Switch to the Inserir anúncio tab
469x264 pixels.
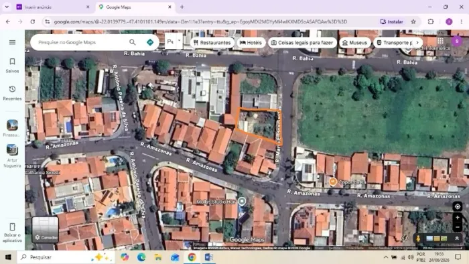[52, 7]
